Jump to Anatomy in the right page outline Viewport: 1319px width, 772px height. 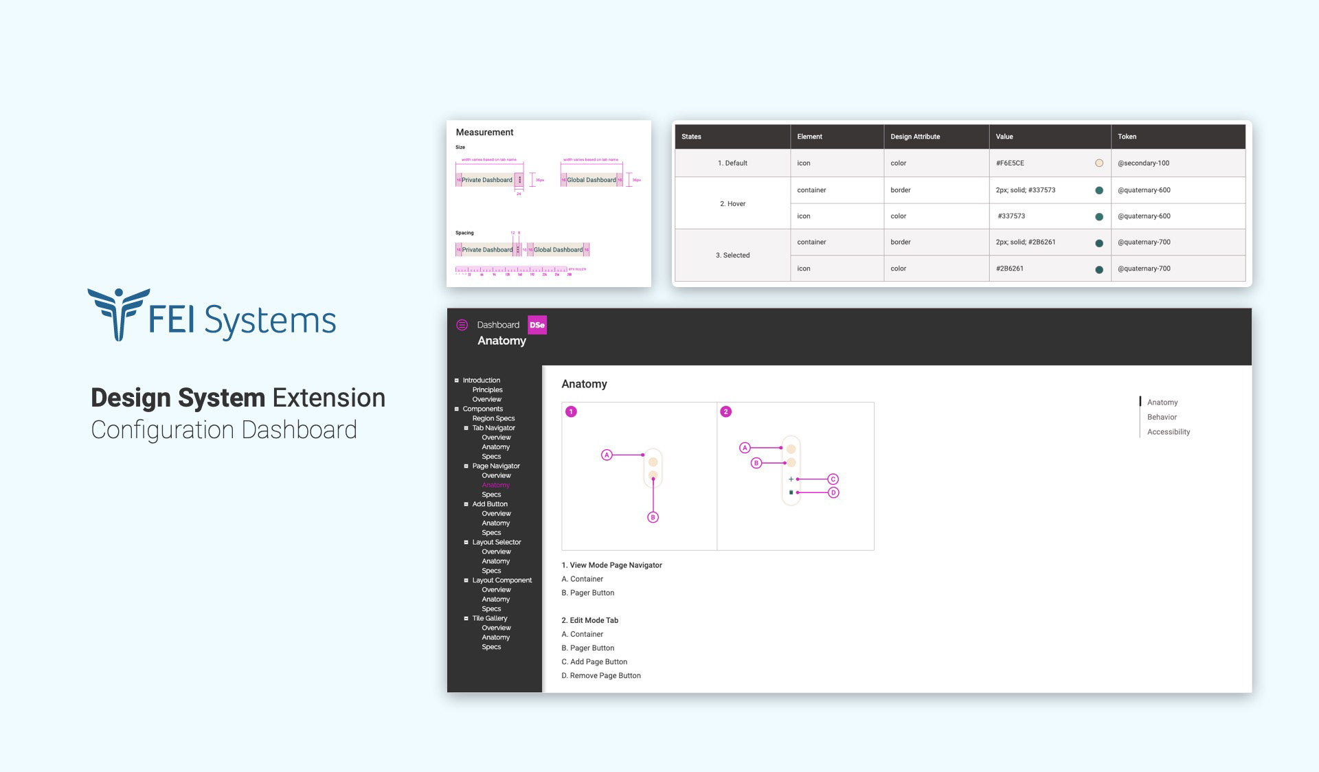(1162, 402)
